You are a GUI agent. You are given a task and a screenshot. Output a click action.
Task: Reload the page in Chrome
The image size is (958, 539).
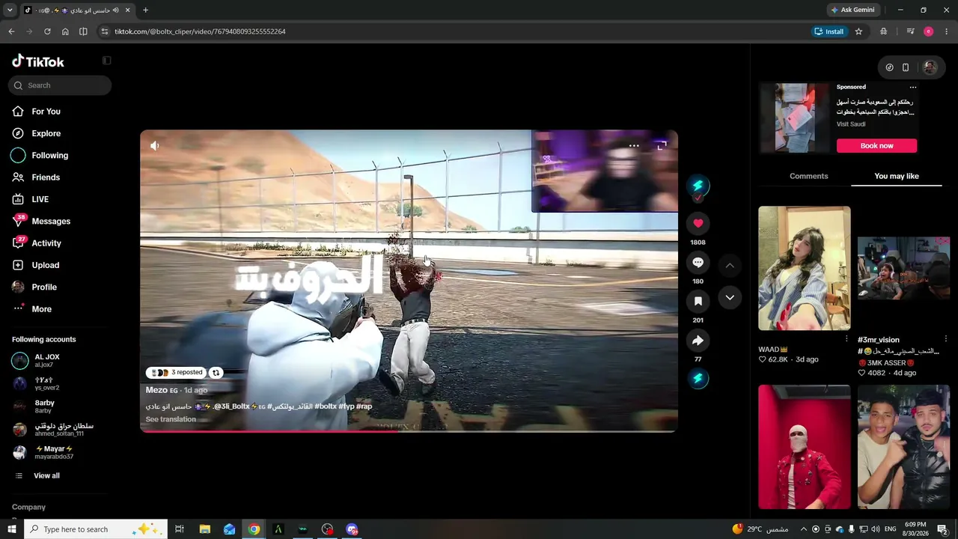tap(47, 31)
